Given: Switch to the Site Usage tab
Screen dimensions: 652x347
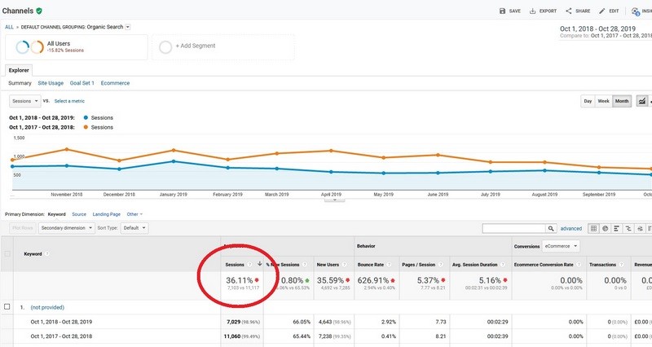Looking at the screenshot, I should (52, 83).
